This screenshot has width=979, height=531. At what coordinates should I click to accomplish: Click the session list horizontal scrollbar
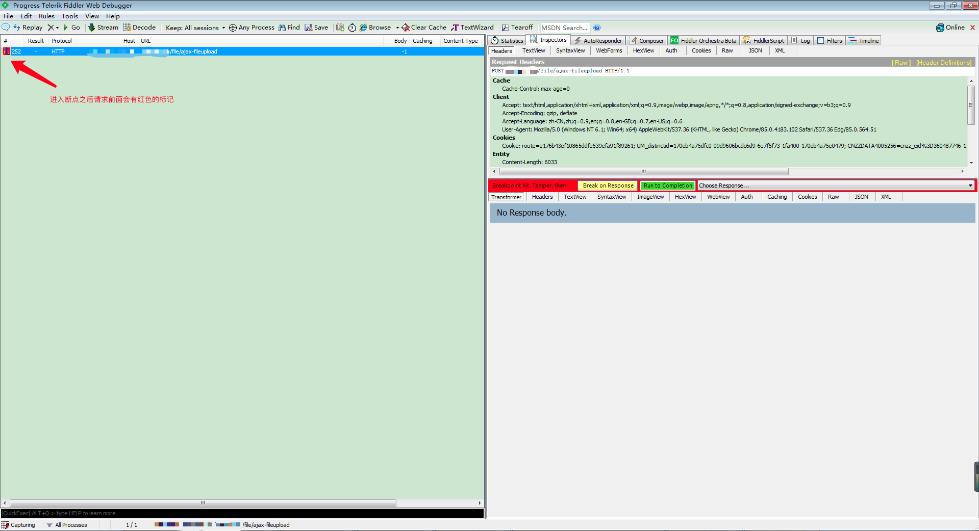tap(203, 503)
